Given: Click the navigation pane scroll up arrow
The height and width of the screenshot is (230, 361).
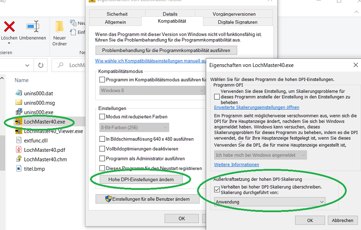Looking at the screenshot, I should tap(2, 78).
